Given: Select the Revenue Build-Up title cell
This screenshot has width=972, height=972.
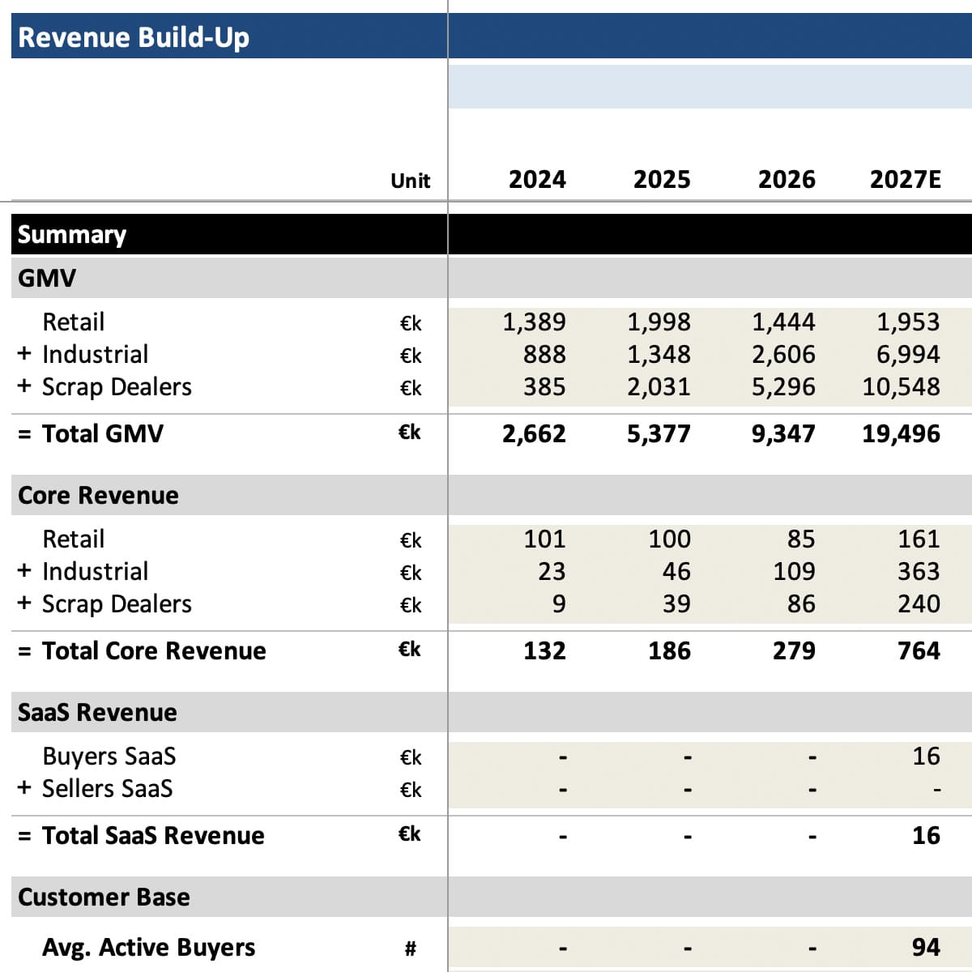Looking at the screenshot, I should pyautogui.click(x=229, y=36).
